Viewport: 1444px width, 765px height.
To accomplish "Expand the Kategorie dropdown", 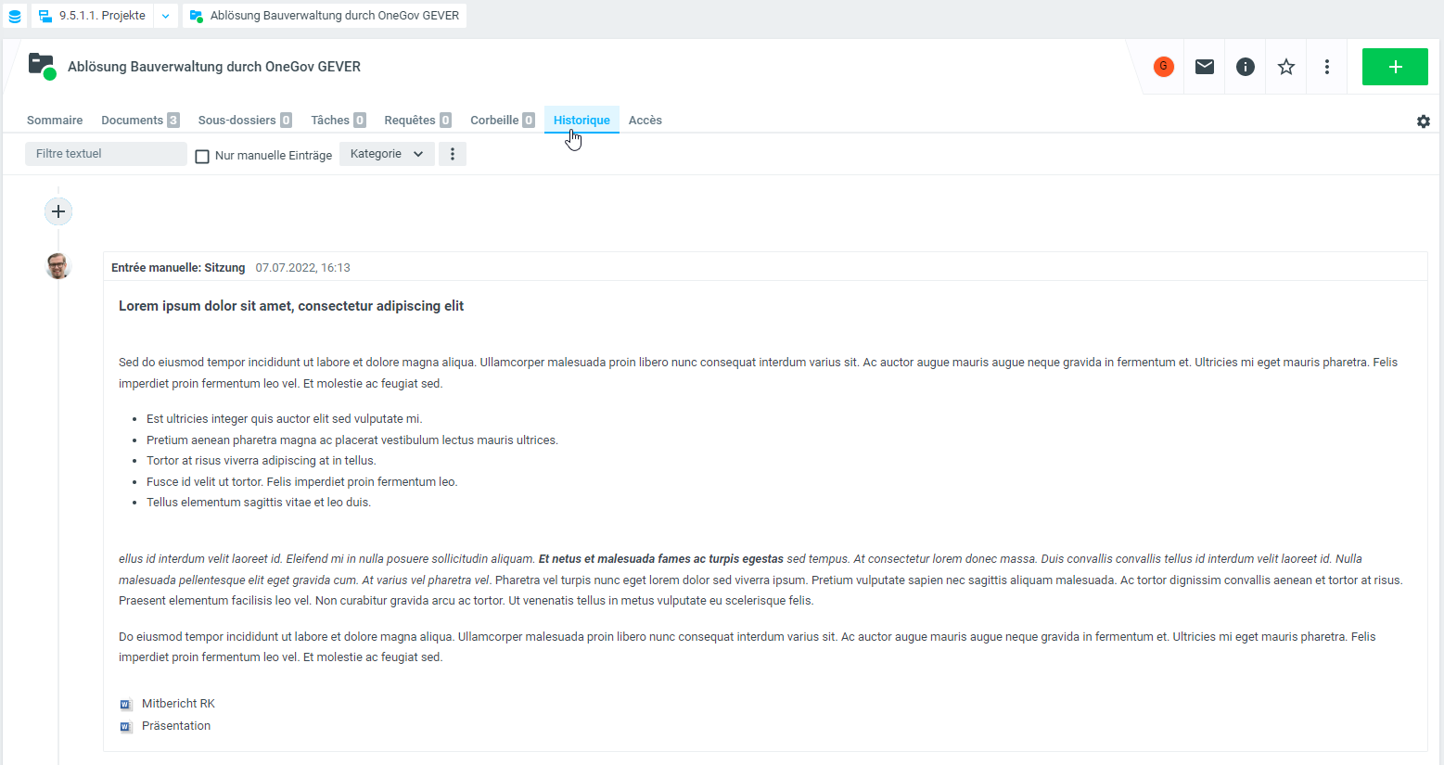I will pyautogui.click(x=386, y=154).
